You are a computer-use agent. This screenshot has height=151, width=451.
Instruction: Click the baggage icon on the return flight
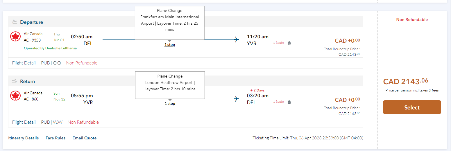pyautogui.click(x=289, y=102)
